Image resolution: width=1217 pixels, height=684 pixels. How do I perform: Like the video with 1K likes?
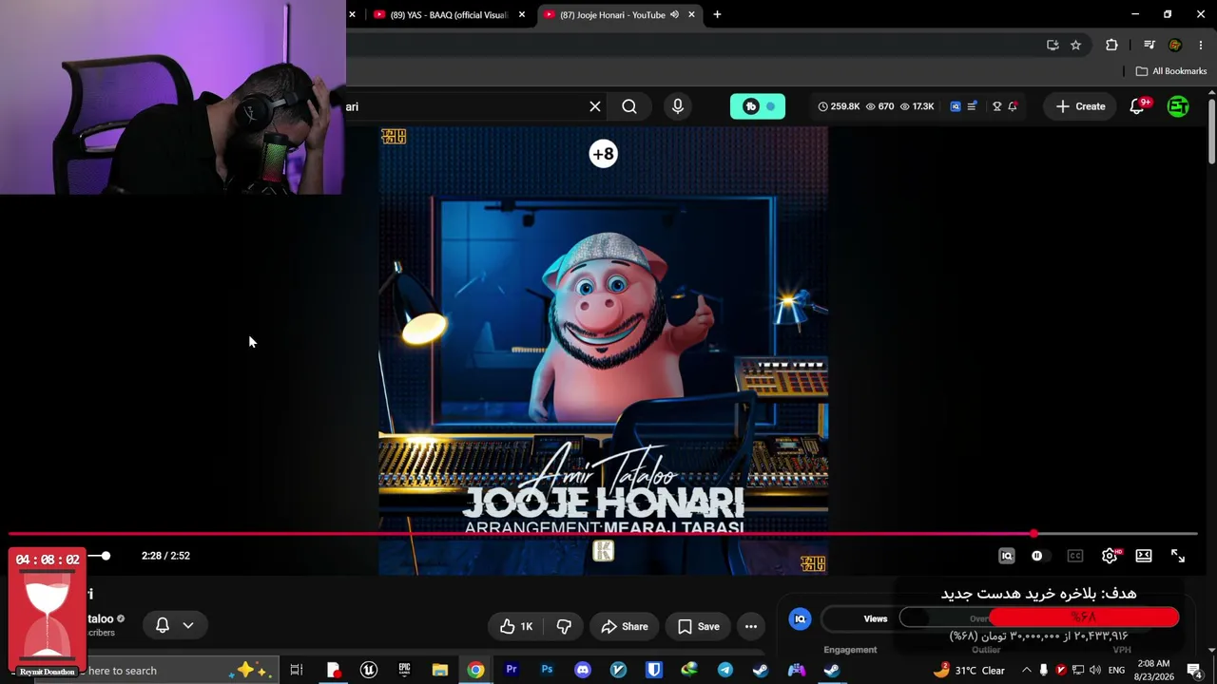coord(516,626)
